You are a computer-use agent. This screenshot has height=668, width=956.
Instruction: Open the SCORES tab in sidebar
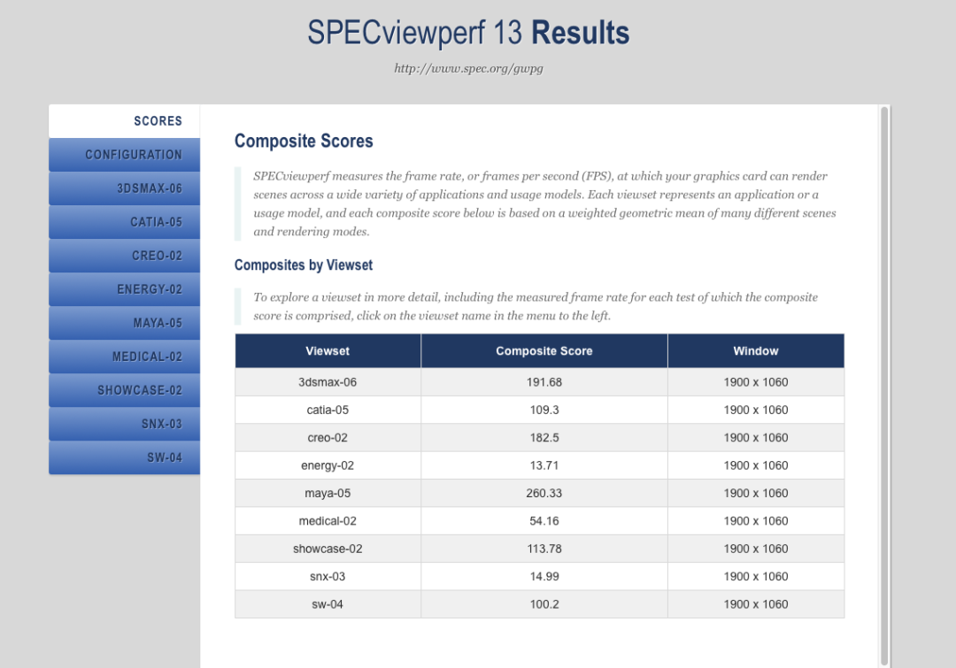[125, 120]
